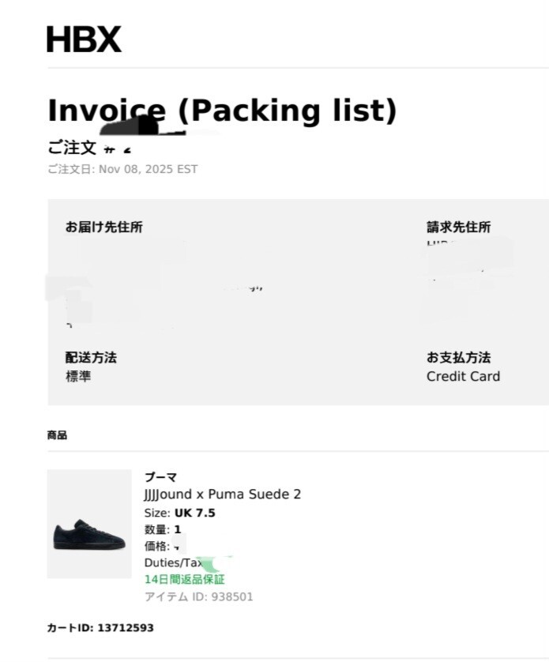Select the カートID 13712593 text
The image size is (549, 662).
100,628
